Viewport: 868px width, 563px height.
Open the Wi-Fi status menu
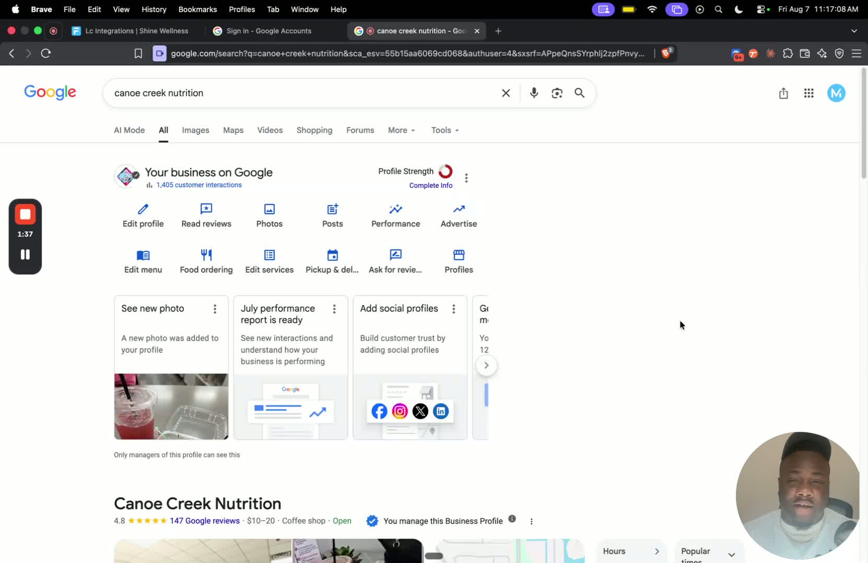(x=652, y=9)
